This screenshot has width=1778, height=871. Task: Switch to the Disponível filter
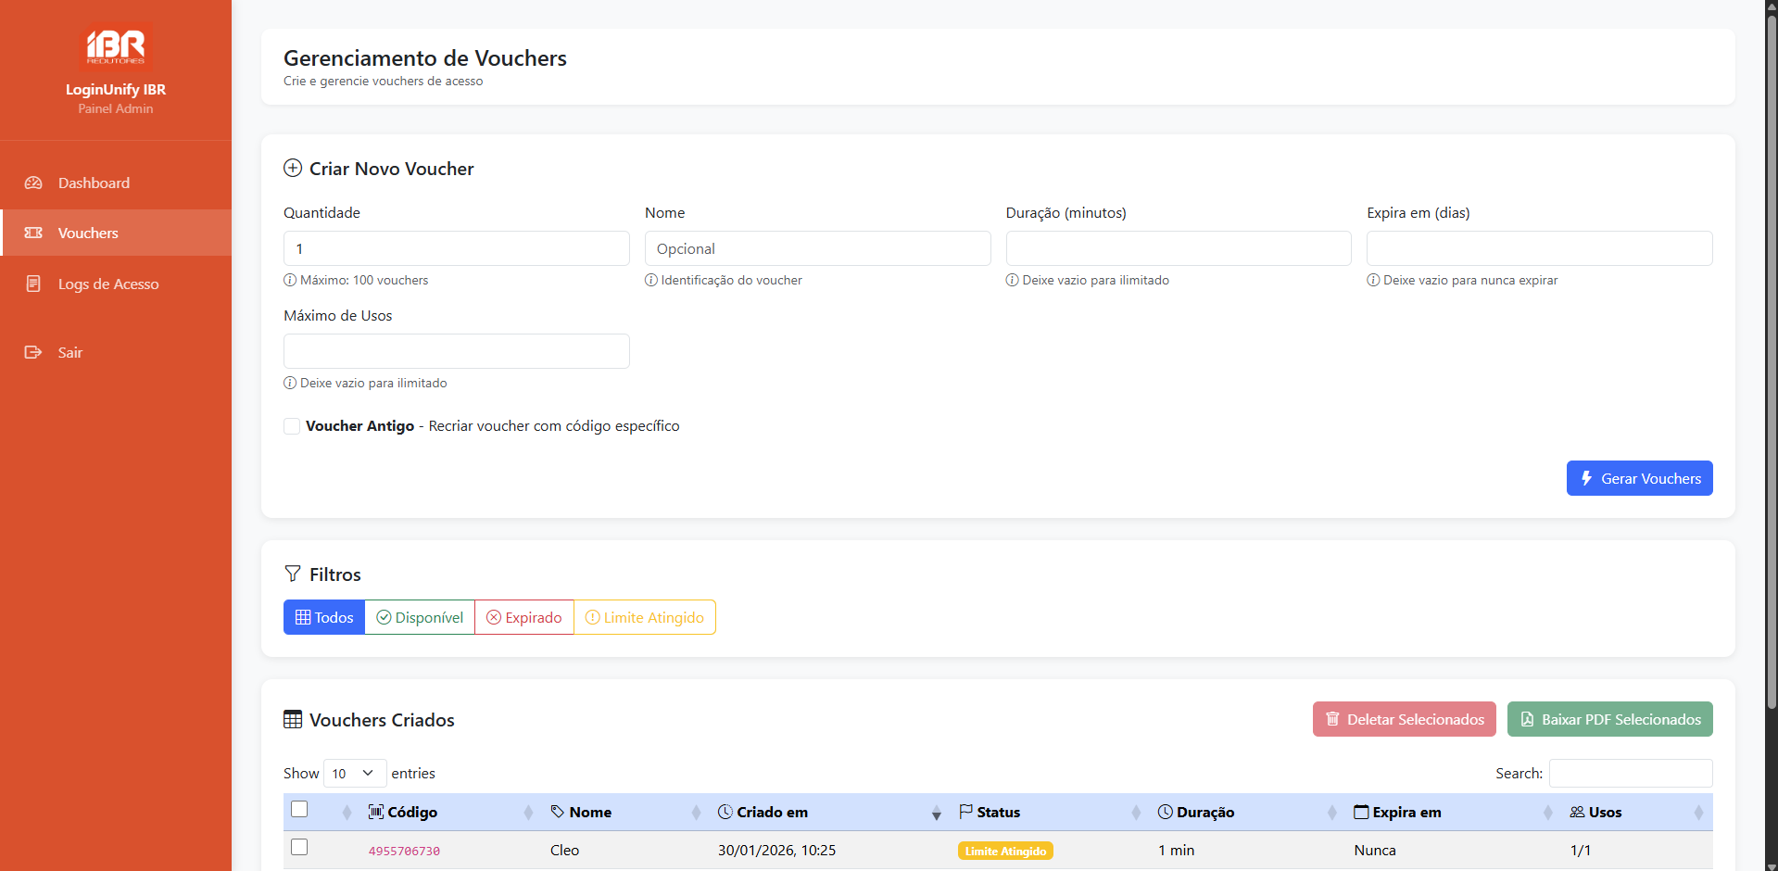point(420,616)
